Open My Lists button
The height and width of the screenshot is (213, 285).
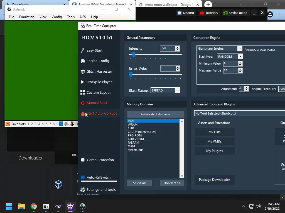click(215, 132)
